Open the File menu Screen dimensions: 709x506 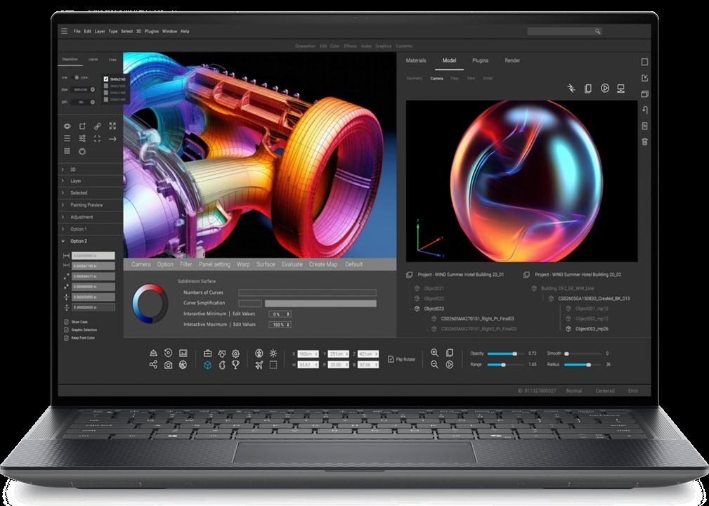click(77, 31)
